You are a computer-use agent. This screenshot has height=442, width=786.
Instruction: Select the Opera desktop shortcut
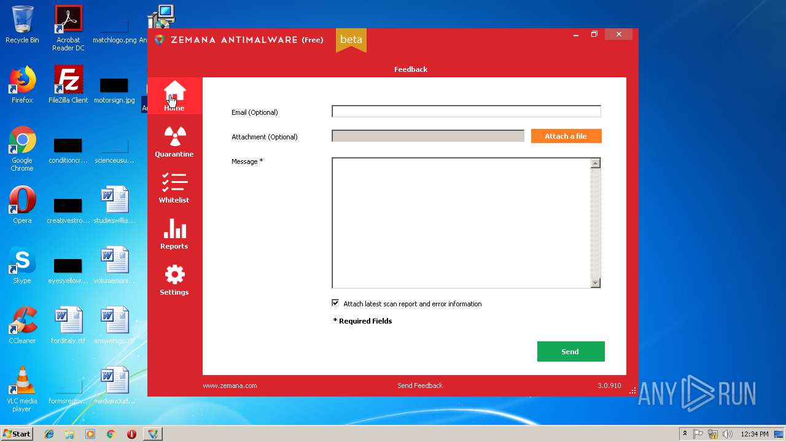pyautogui.click(x=22, y=205)
